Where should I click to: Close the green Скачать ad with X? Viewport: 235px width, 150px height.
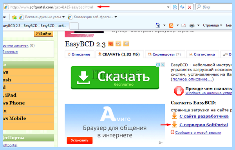[x=163, y=65]
